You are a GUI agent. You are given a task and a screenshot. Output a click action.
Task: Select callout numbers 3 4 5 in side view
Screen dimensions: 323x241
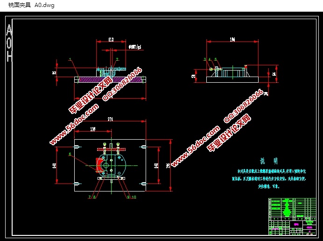(210, 60)
